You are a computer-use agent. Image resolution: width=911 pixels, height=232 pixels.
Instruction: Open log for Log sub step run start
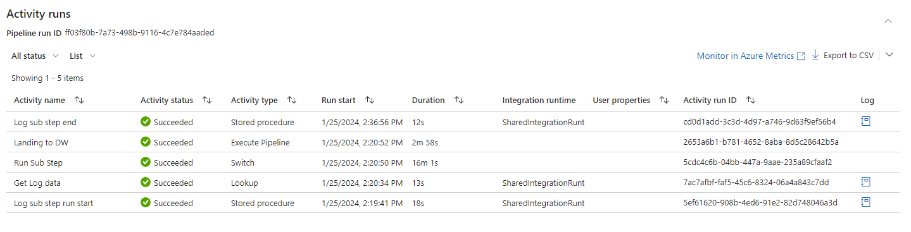coord(866,202)
